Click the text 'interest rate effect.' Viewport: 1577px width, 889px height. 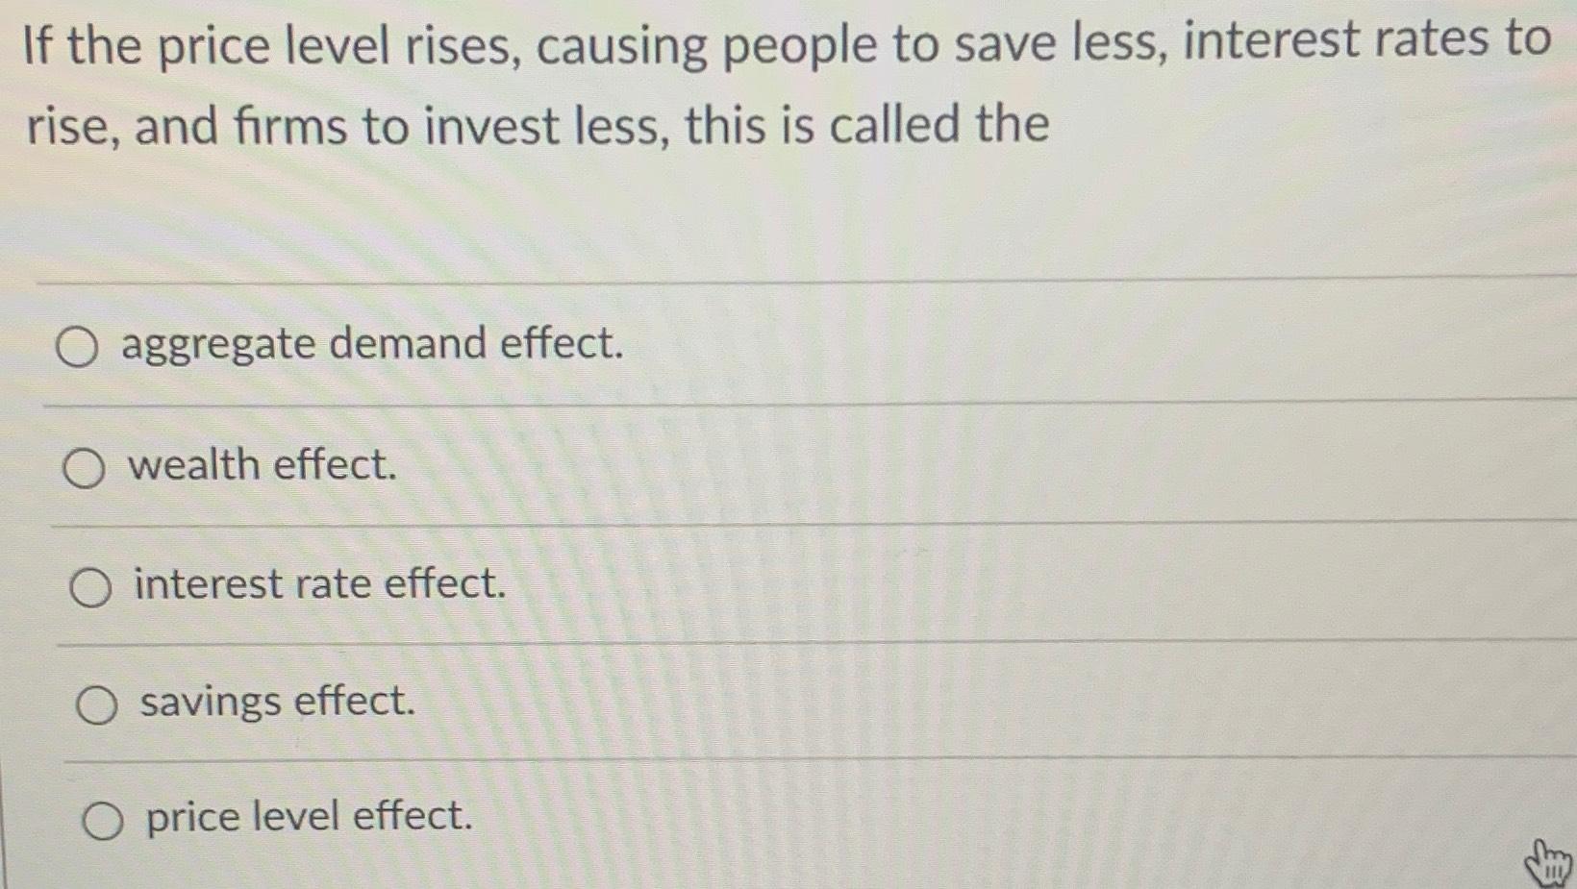(x=317, y=584)
